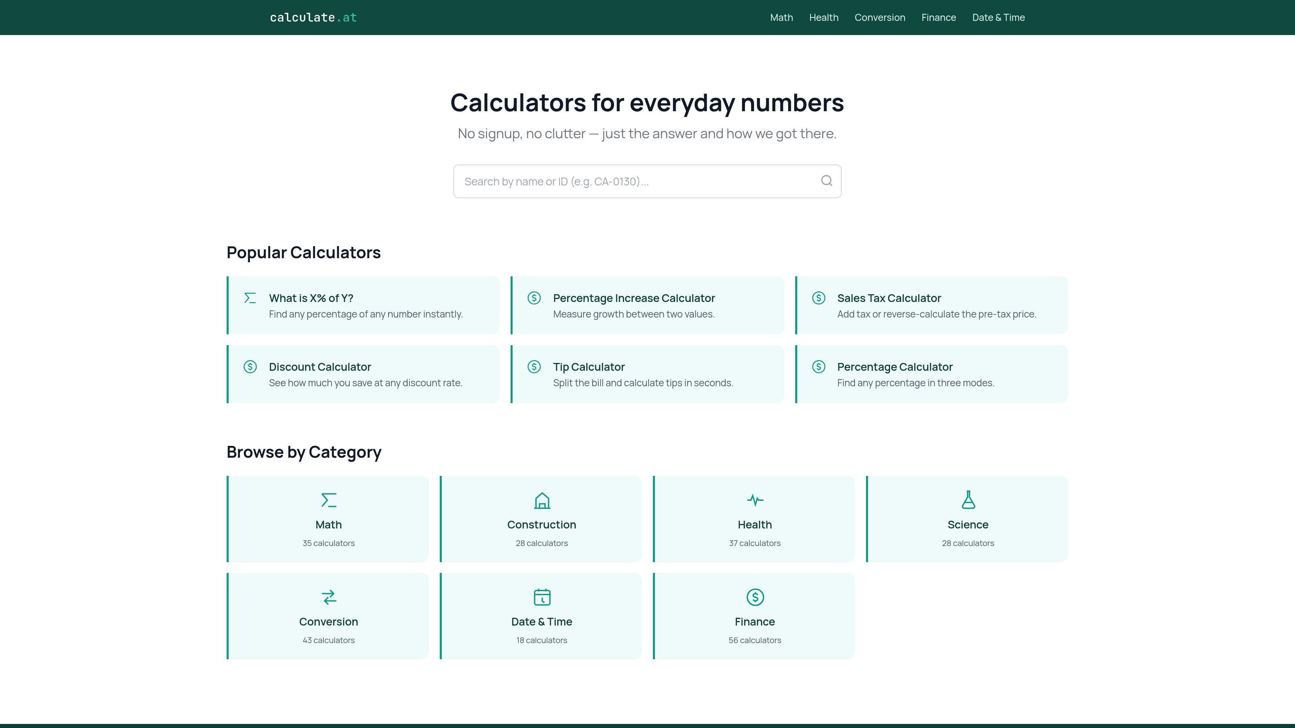Click '28 calculators' under Science
Image resolution: width=1295 pixels, height=728 pixels.
(968, 543)
